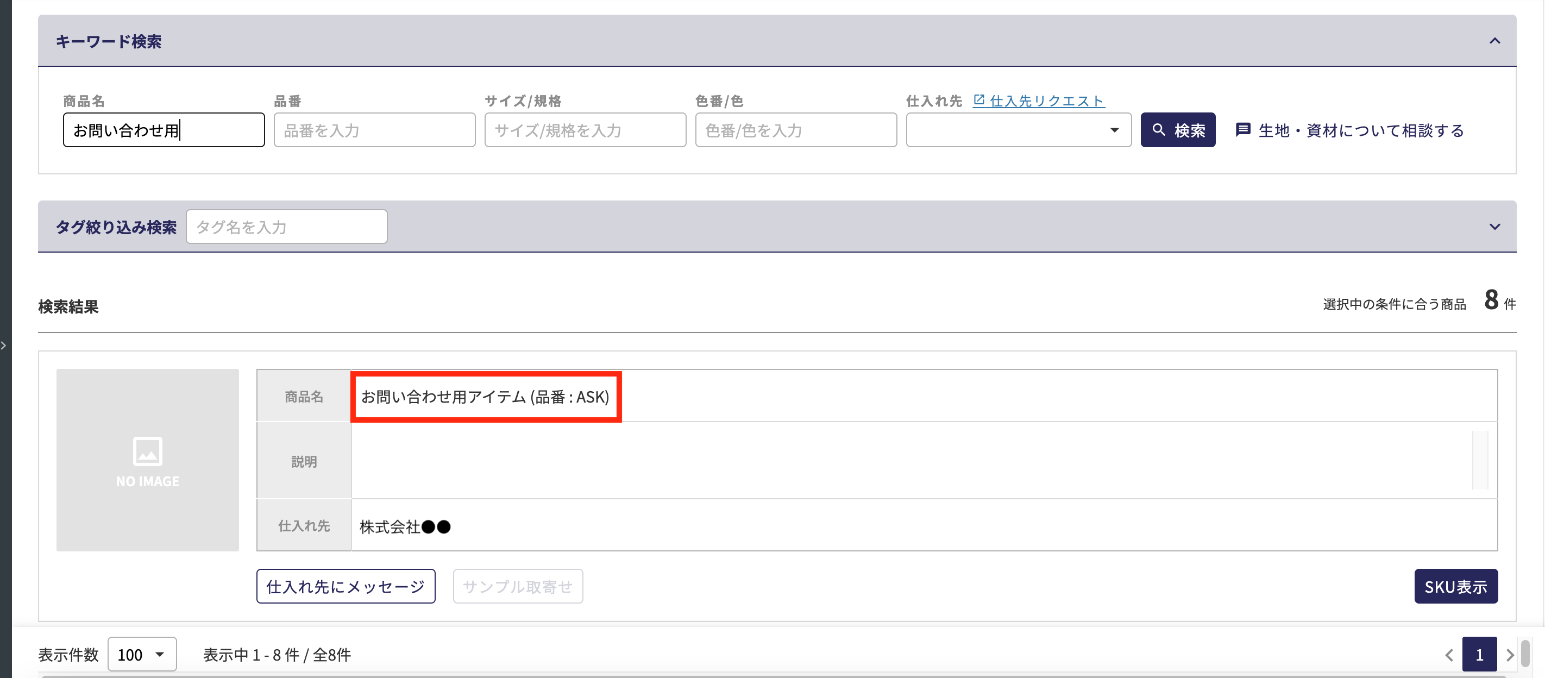1545x678 pixels.
Task: Click 仕入れ先にメッセージ button
Action: point(346,586)
